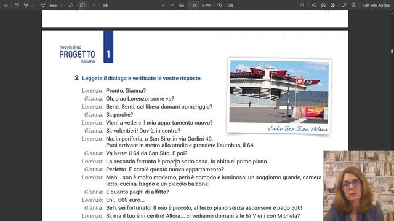Click the page number input box
394x221 pixels.
(194, 5)
